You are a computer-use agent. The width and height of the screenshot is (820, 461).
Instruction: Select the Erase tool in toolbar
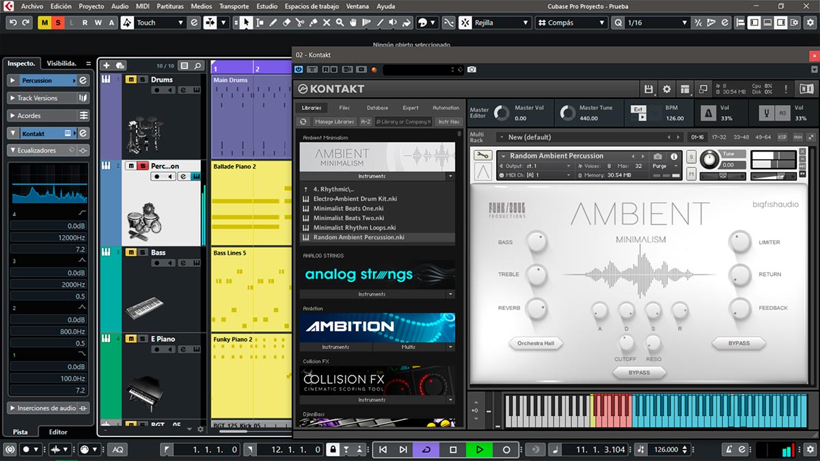(286, 23)
